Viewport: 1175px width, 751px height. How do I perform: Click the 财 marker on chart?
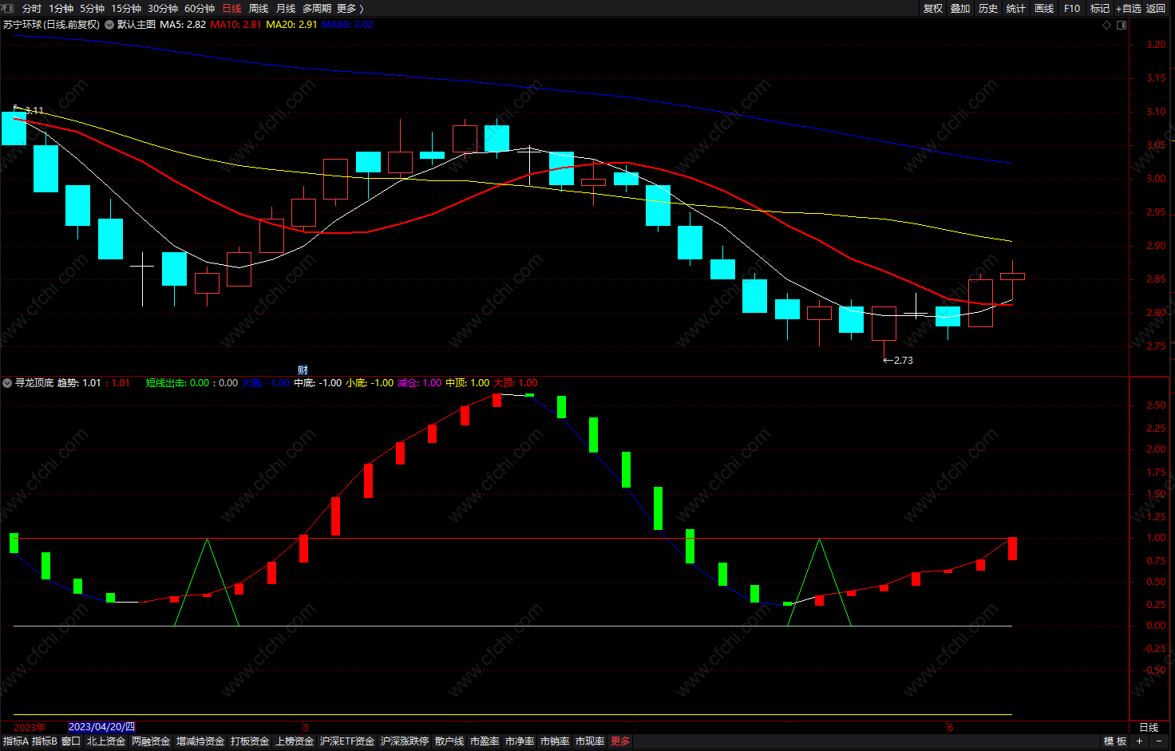click(x=303, y=370)
